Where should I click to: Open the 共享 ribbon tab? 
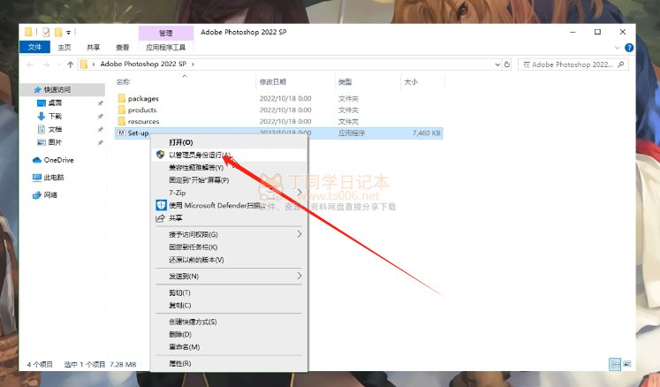(x=93, y=47)
